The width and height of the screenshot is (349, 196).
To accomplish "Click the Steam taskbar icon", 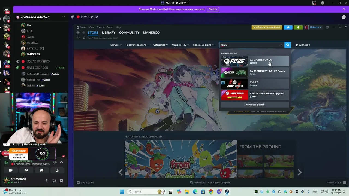I will (227, 192).
